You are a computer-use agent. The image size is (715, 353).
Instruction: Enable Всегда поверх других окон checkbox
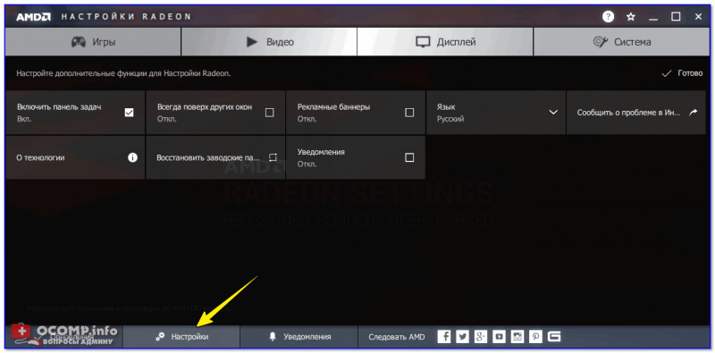pos(270,113)
